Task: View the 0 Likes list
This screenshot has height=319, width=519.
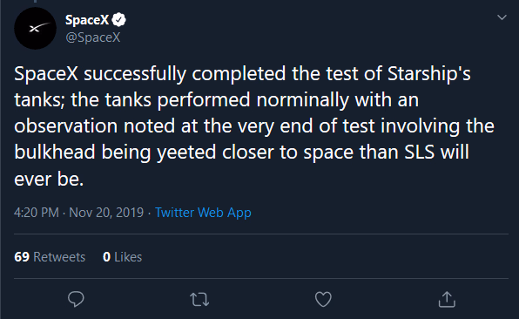Action: 122,257
